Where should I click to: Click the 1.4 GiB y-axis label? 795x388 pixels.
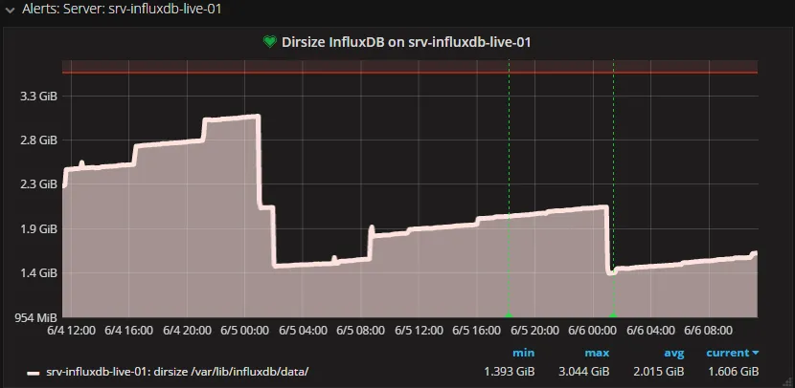(38, 273)
